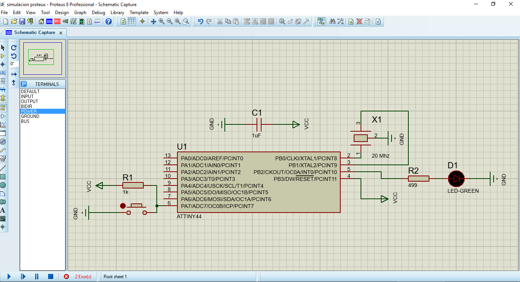This screenshot has height=282, width=520.
Task: Run the electrical rules check icon
Action: 378,21
